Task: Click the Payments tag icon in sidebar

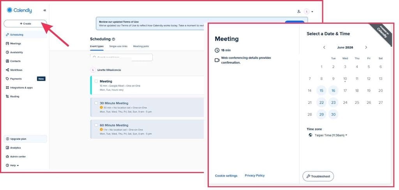Action: [7, 79]
